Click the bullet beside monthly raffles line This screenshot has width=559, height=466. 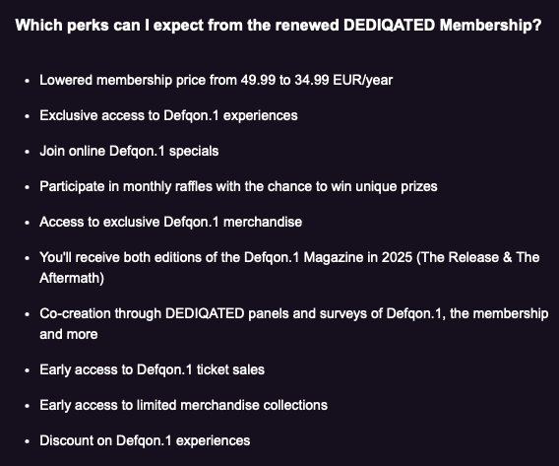tap(28, 187)
